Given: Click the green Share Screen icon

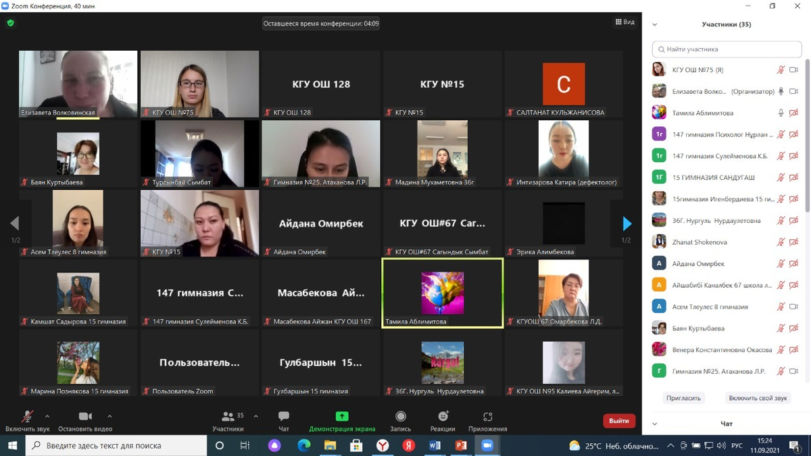Looking at the screenshot, I should (x=342, y=417).
